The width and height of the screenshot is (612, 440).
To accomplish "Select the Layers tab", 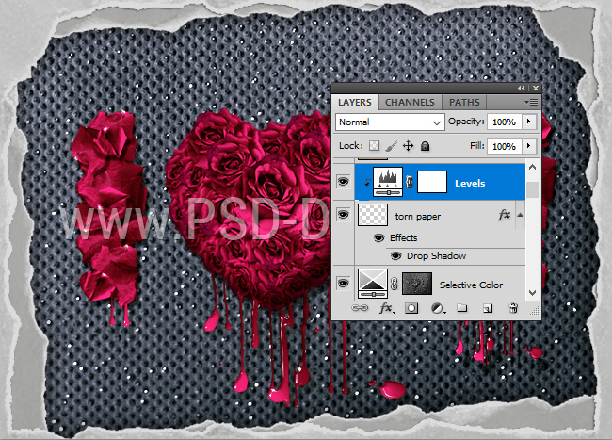I will tap(355, 103).
